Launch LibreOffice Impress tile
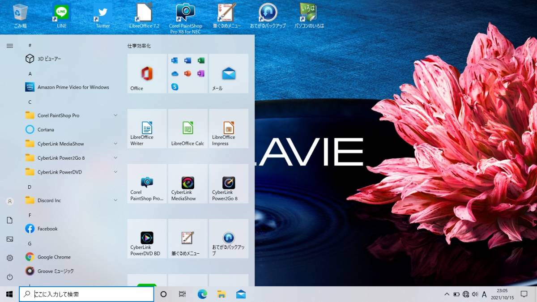 pos(229,128)
